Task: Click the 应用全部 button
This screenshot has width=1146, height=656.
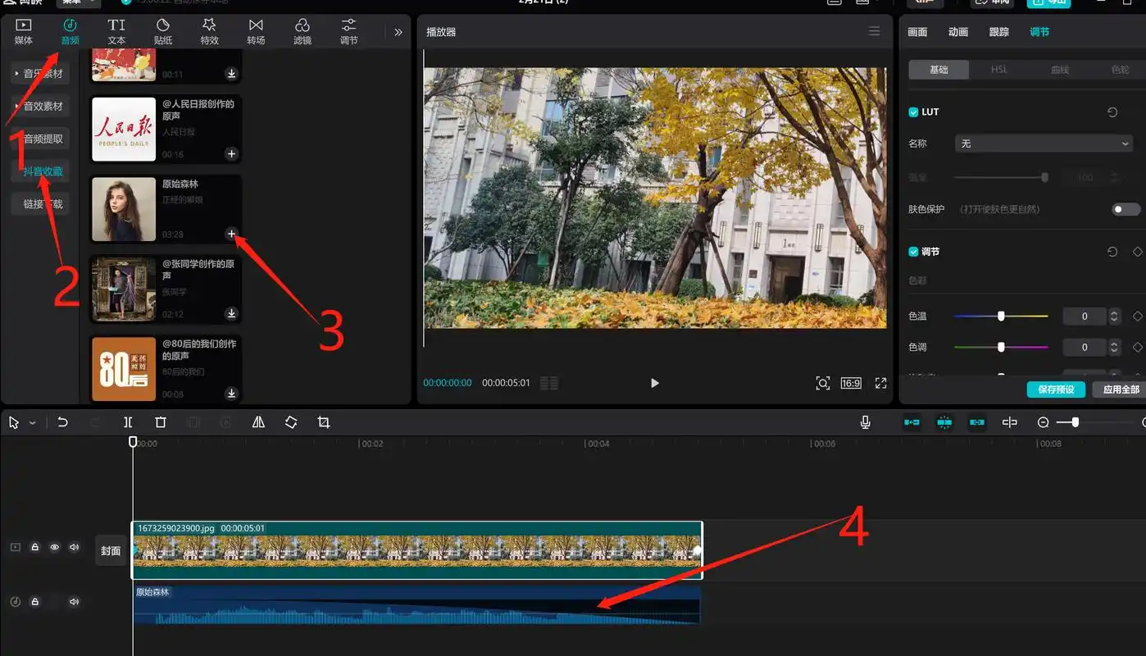Action: 1120,389
